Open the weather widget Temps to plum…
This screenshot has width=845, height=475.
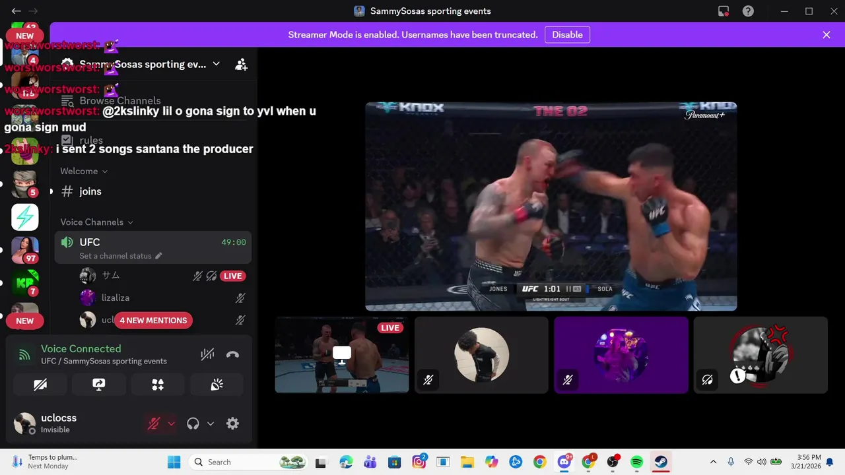(x=45, y=462)
